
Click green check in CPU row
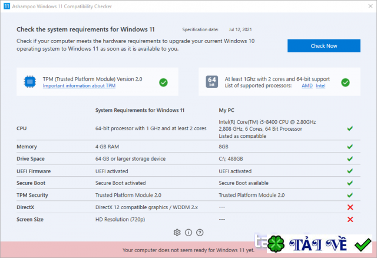(x=350, y=128)
